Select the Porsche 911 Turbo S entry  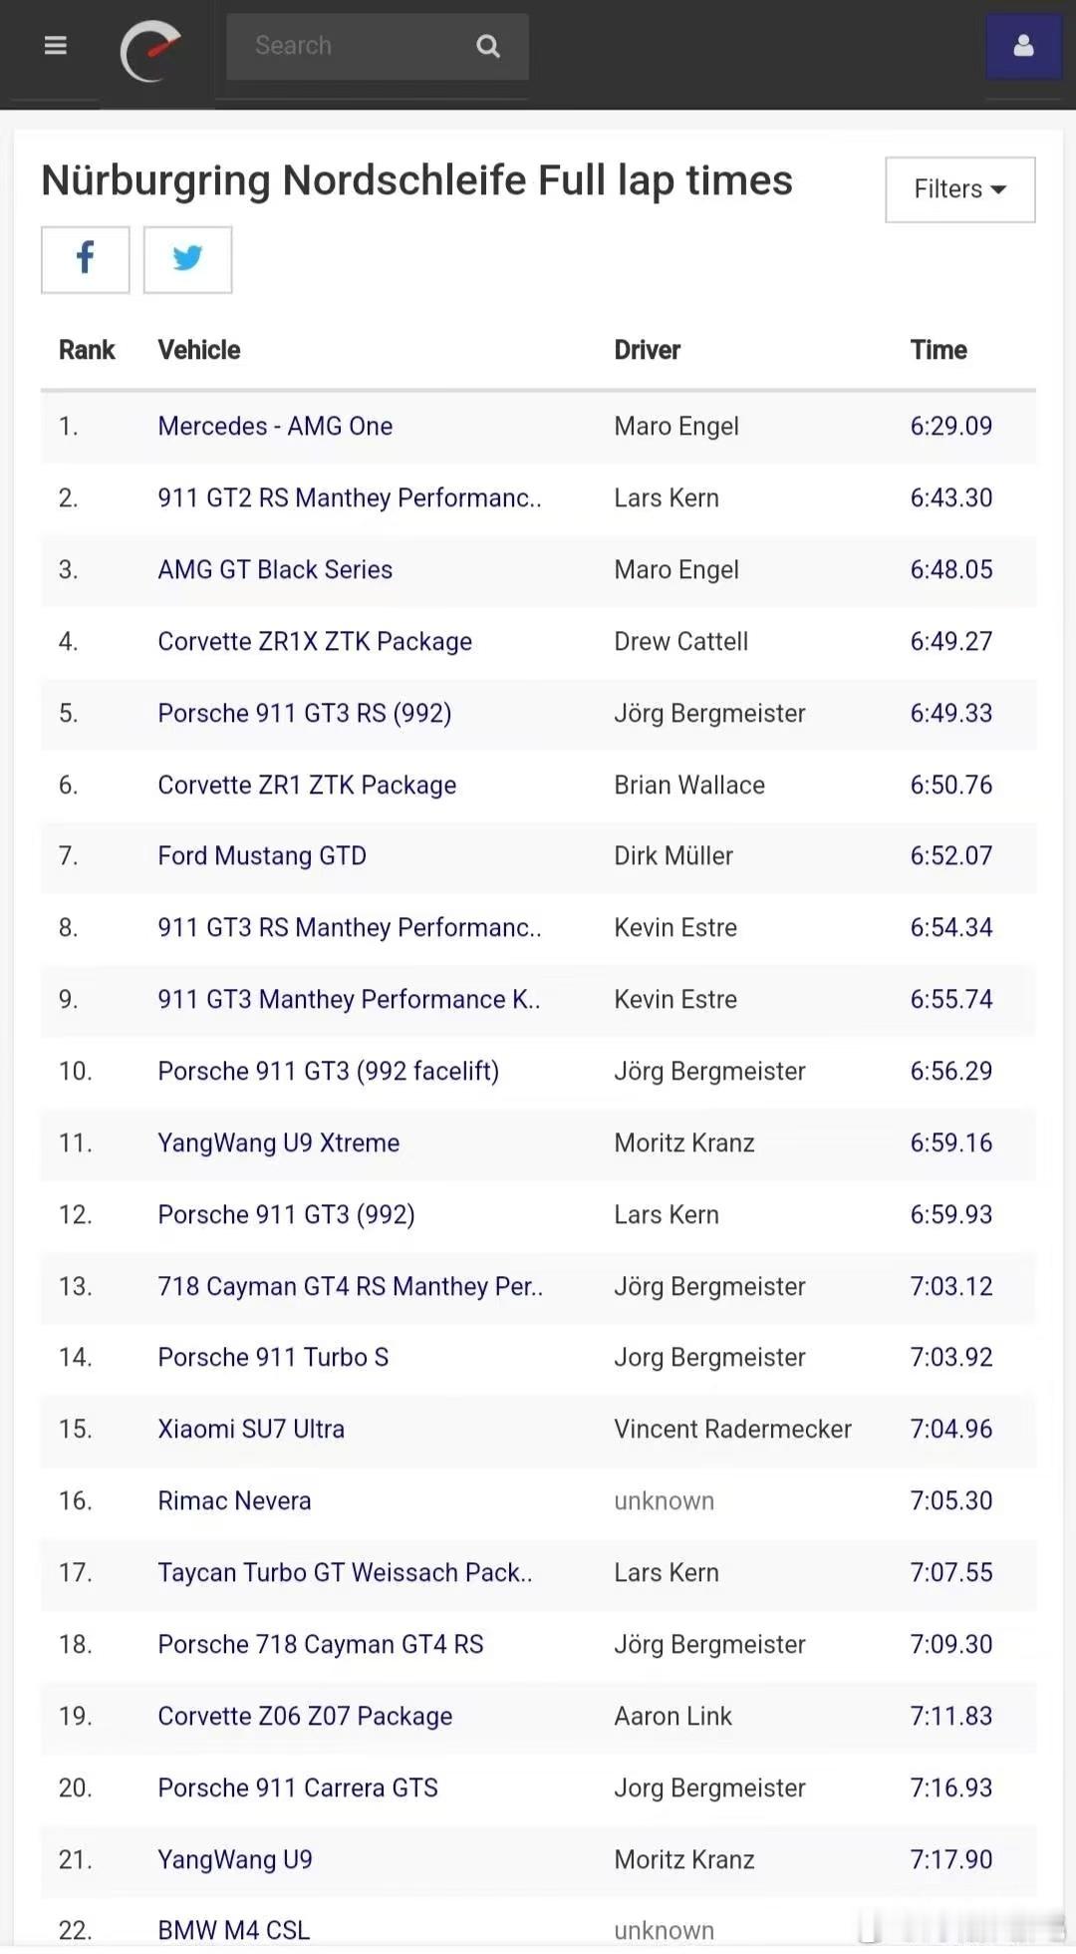coord(273,1358)
